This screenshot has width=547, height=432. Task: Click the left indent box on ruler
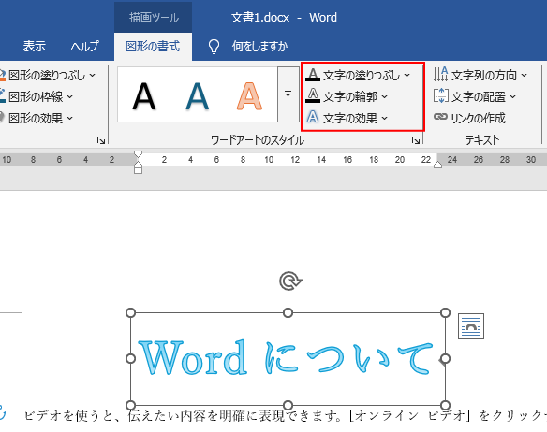pos(138,170)
